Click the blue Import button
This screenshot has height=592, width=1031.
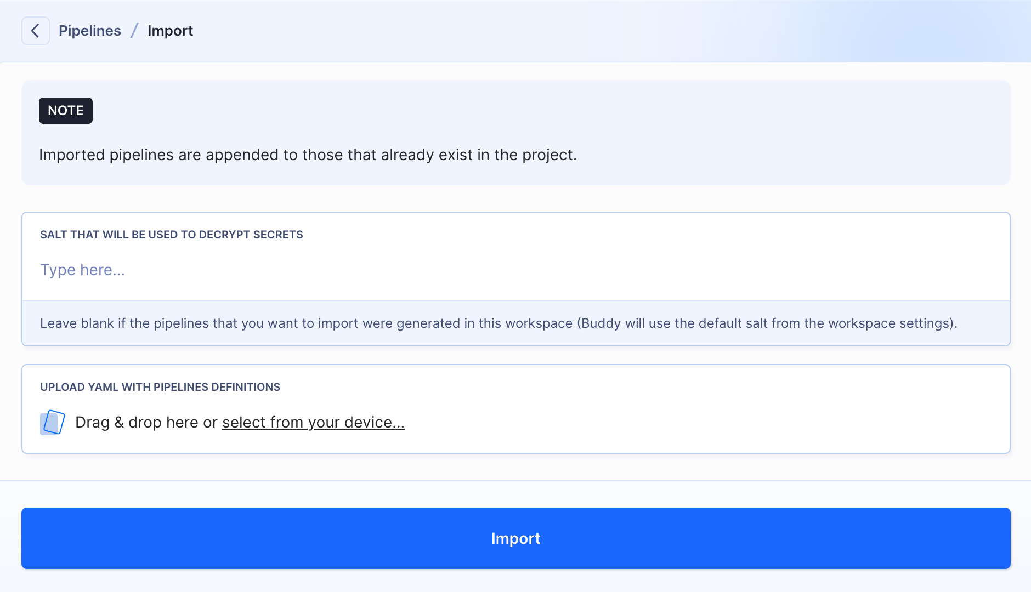coord(515,538)
